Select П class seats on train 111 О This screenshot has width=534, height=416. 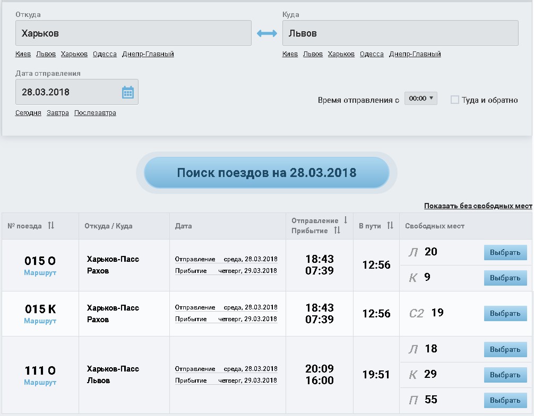[505, 401]
